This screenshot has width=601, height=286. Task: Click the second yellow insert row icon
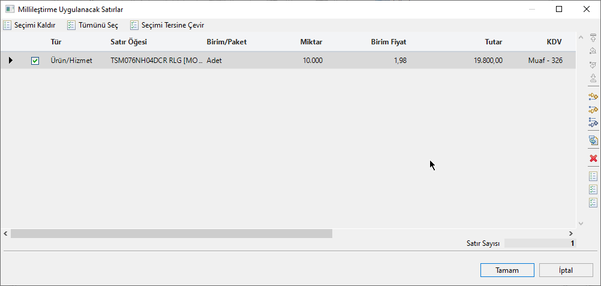pyautogui.click(x=593, y=109)
